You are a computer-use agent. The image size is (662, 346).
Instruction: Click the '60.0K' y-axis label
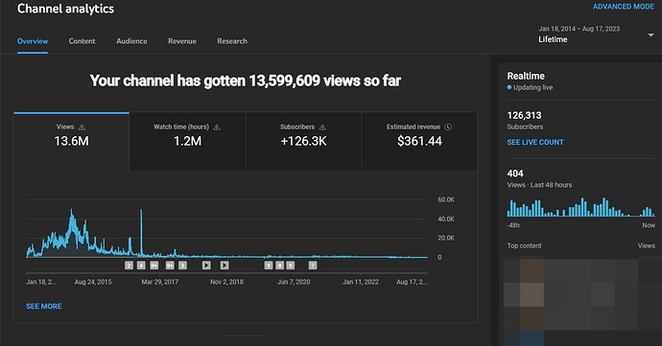(x=446, y=199)
